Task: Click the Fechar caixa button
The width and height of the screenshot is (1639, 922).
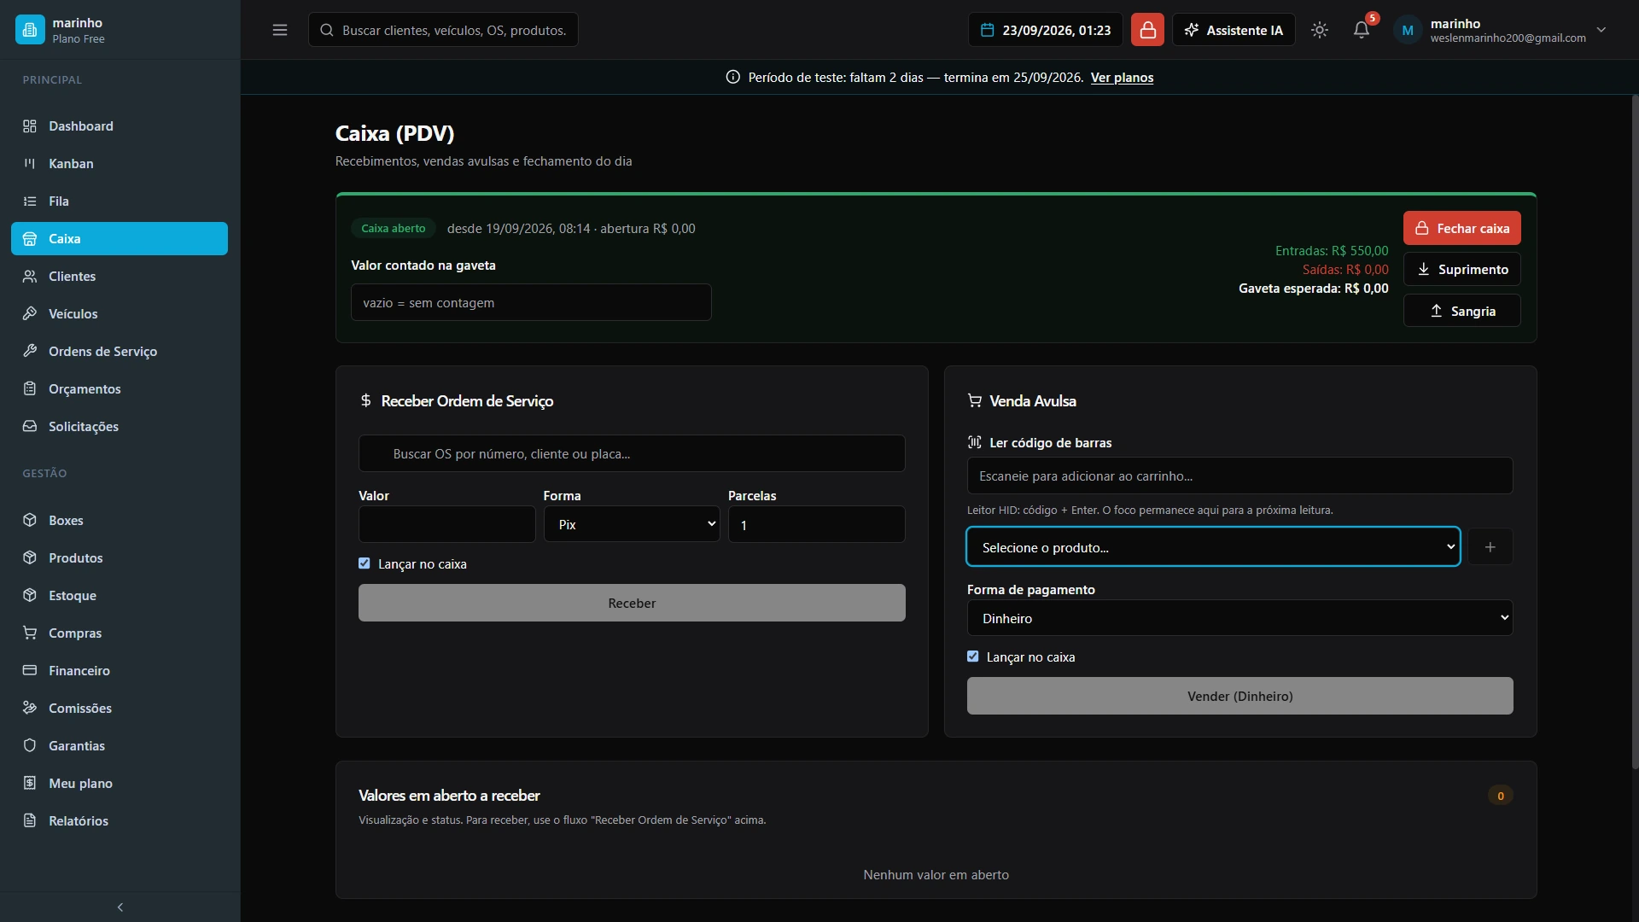Action: (x=1461, y=229)
